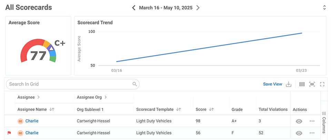Screen dimensions: 331x140
Task: Click Save View link
Action: [x=272, y=84]
